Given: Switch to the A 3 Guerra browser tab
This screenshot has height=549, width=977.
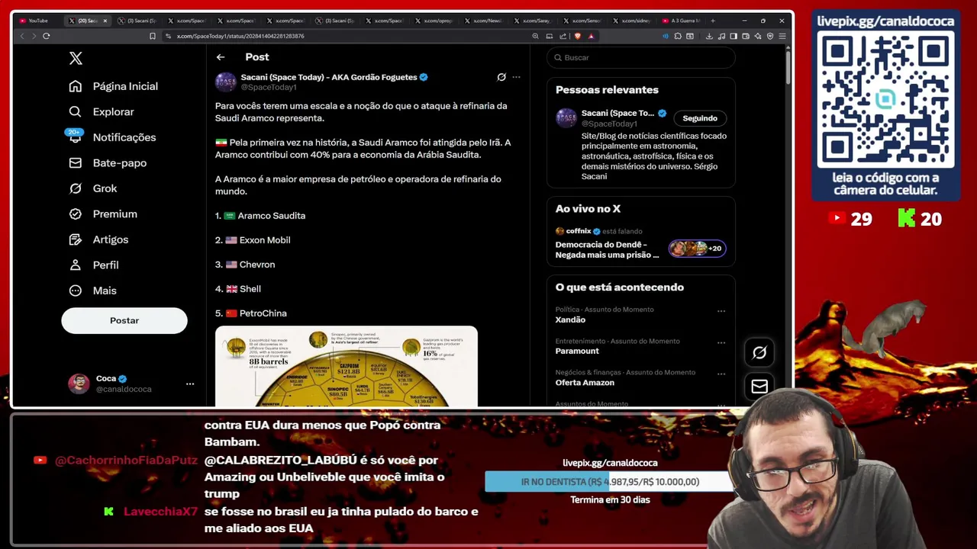Looking at the screenshot, I should 681,21.
